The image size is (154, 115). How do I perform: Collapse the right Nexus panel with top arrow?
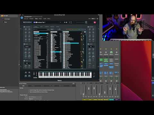[x=98, y=28]
